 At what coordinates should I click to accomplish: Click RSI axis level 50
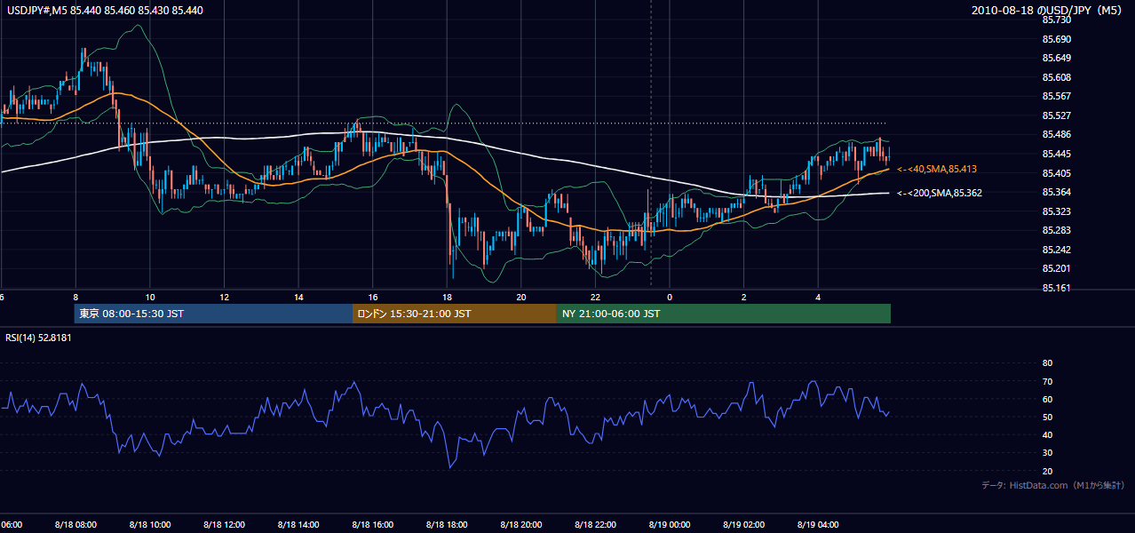click(x=1047, y=417)
